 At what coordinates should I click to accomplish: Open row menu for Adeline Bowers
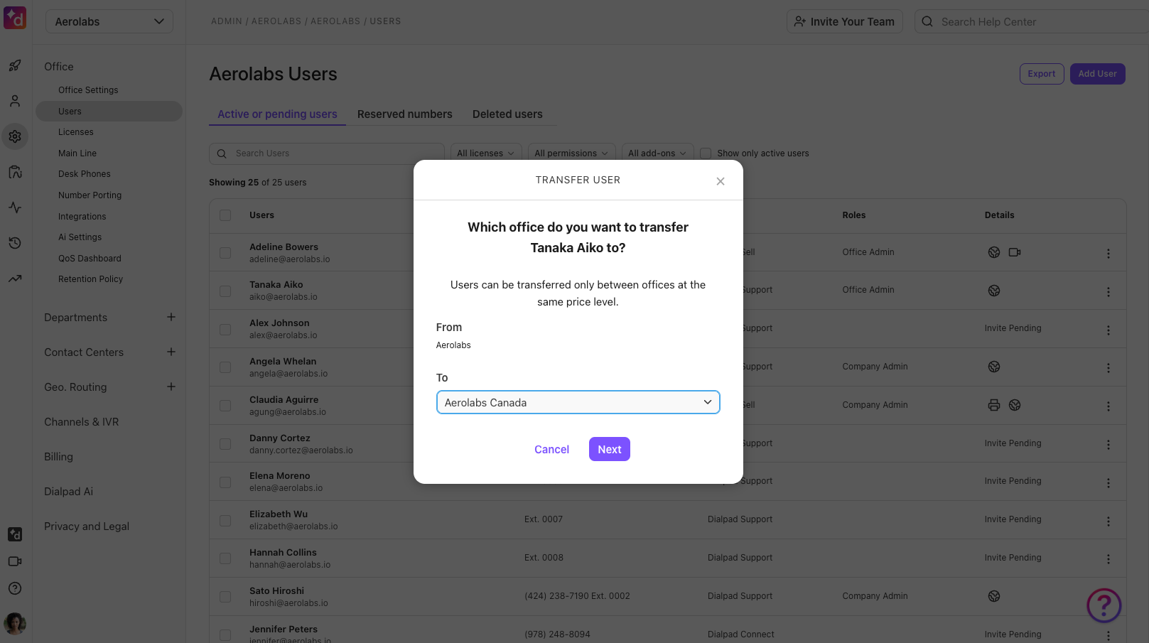[x=1108, y=254]
